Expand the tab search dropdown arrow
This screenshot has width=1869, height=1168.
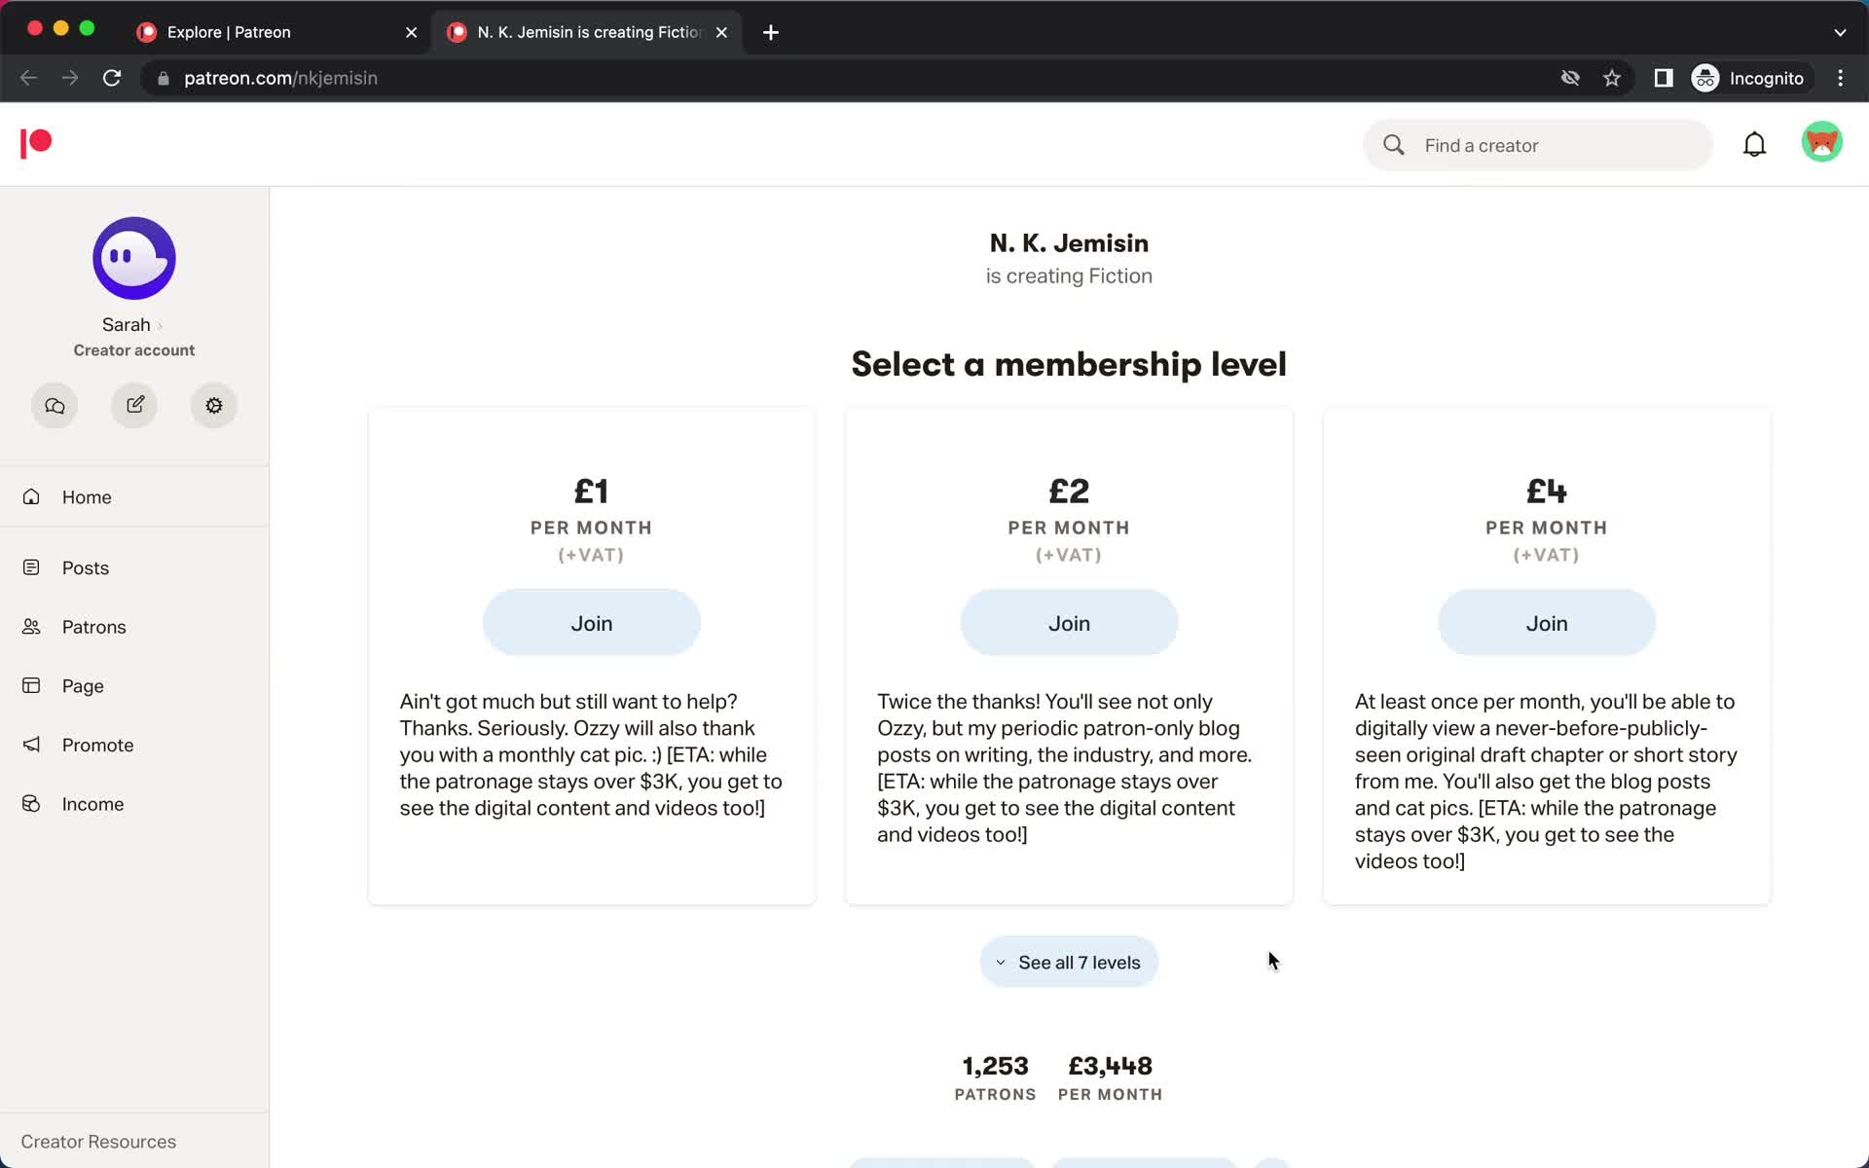[x=1840, y=32]
